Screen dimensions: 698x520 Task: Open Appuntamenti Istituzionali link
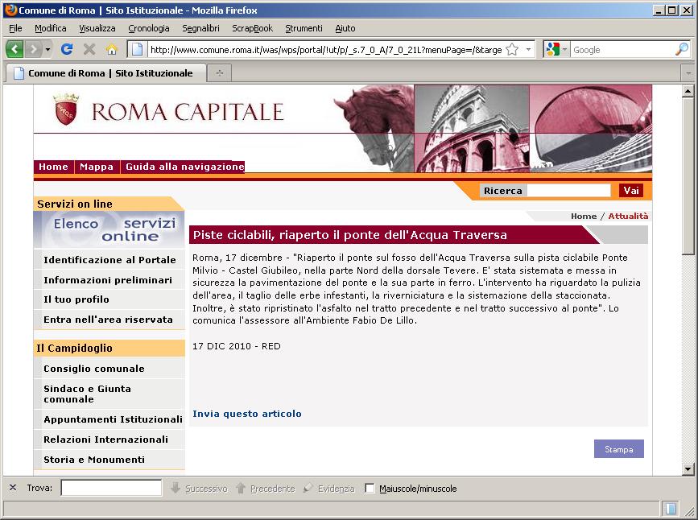point(113,419)
